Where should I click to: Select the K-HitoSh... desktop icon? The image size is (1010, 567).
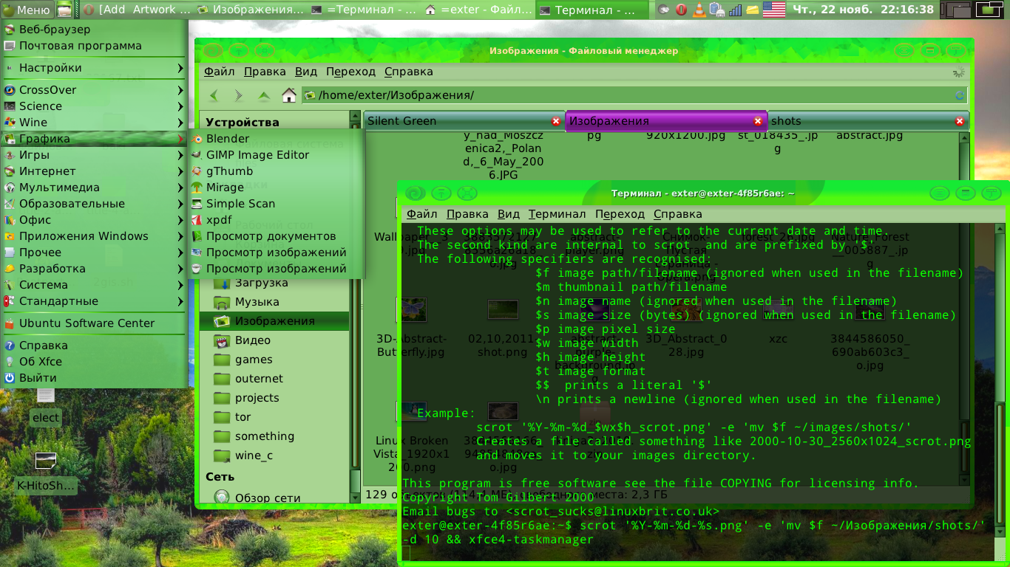(x=46, y=472)
